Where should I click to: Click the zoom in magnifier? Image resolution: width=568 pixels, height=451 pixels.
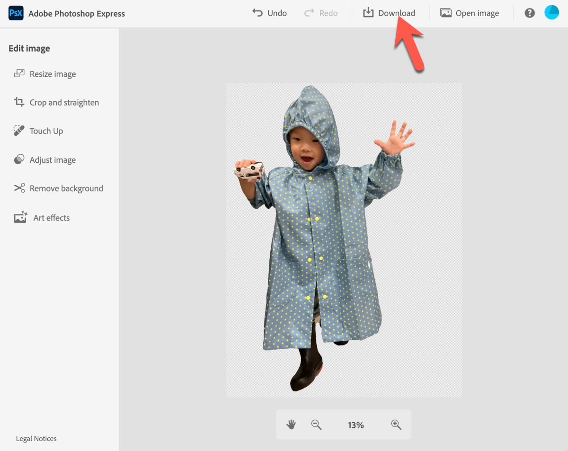coord(396,424)
